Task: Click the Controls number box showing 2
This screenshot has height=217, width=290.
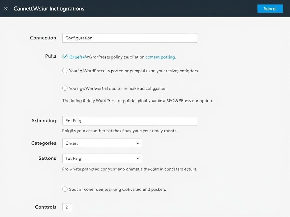Action: (x=67, y=207)
